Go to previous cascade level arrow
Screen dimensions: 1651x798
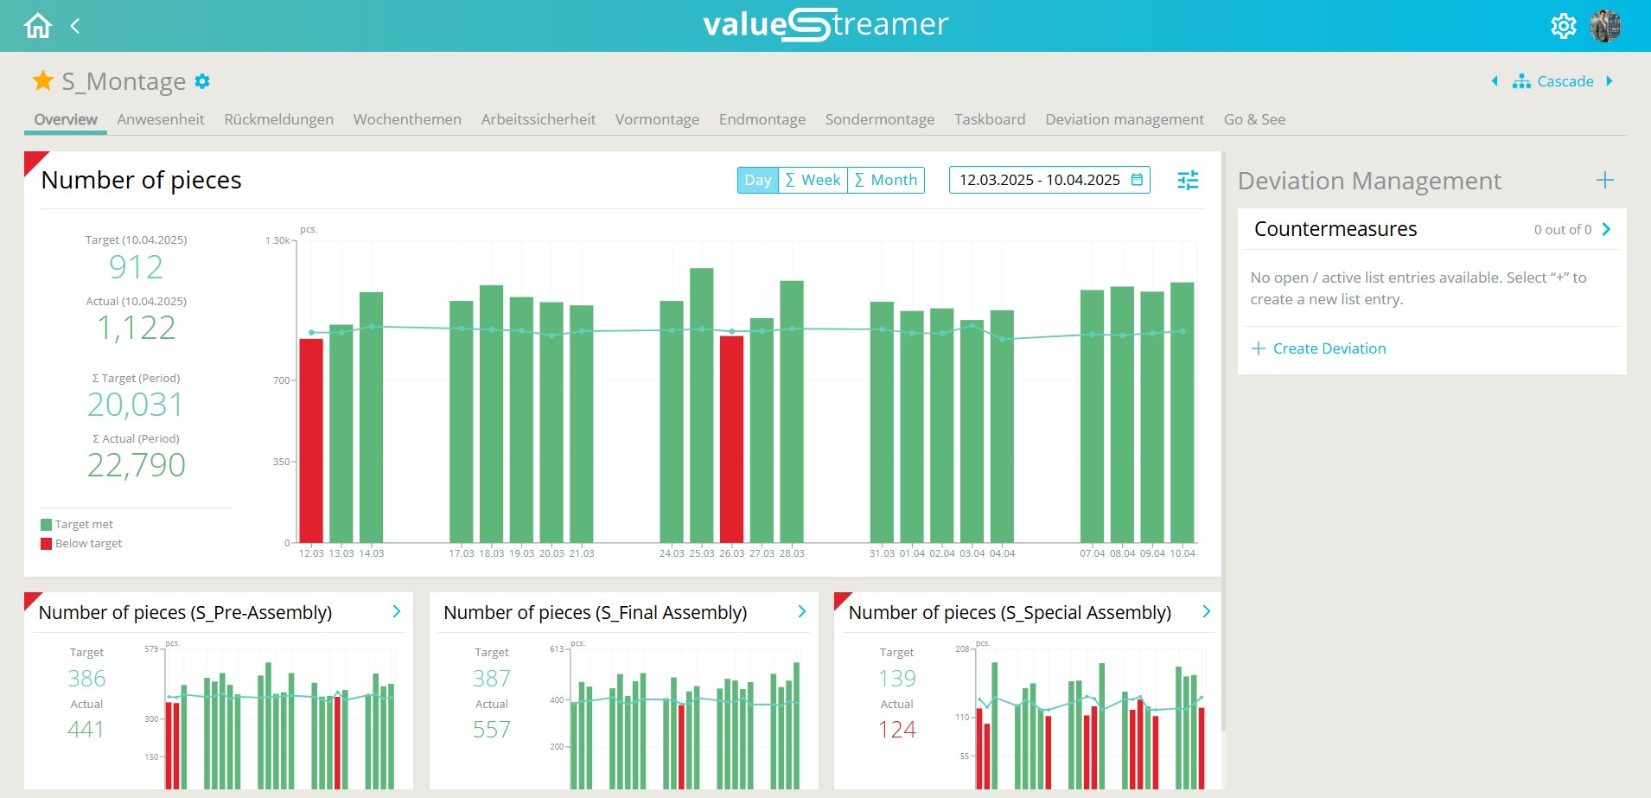coord(1495,81)
